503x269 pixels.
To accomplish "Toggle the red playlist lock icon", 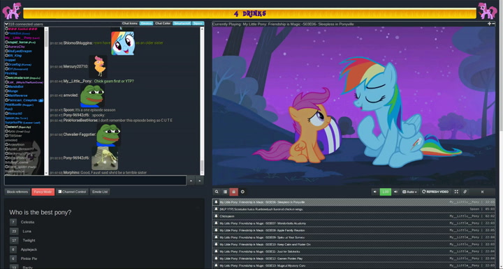I will 233,192.
